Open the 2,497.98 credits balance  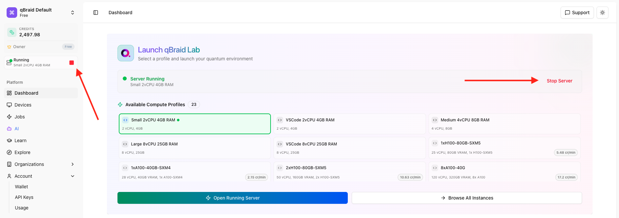pyautogui.click(x=30, y=35)
